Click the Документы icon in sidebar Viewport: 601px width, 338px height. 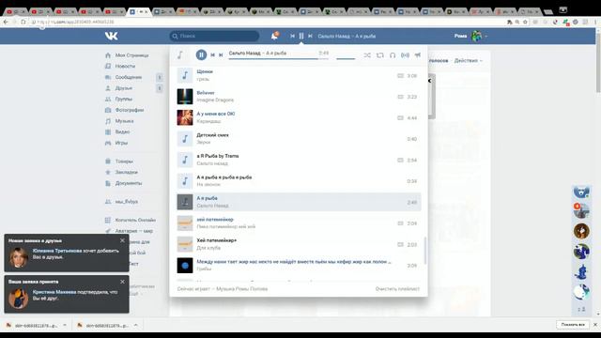pos(108,183)
